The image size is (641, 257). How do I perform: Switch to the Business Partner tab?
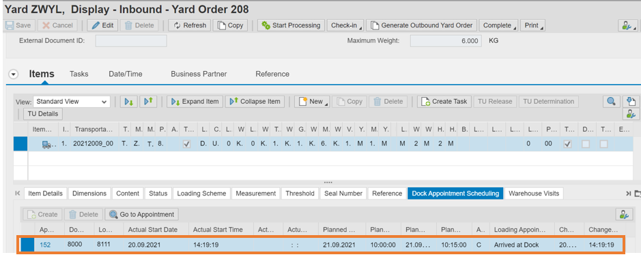(x=199, y=74)
